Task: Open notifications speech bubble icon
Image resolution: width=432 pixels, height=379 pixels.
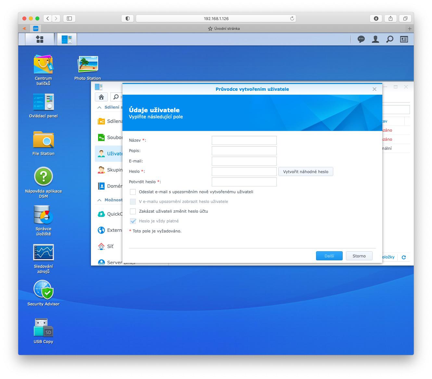Action: (x=361, y=39)
